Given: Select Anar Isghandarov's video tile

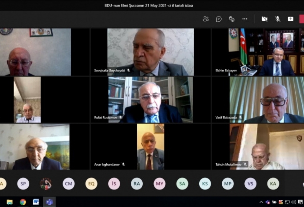Looking at the screenshot, I should (151, 147).
